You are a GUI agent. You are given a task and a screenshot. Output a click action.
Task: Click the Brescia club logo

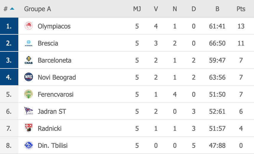pyautogui.click(x=29, y=43)
